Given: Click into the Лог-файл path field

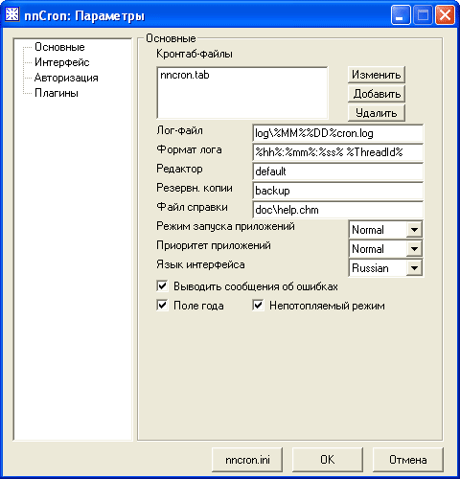Looking at the screenshot, I should [337, 133].
